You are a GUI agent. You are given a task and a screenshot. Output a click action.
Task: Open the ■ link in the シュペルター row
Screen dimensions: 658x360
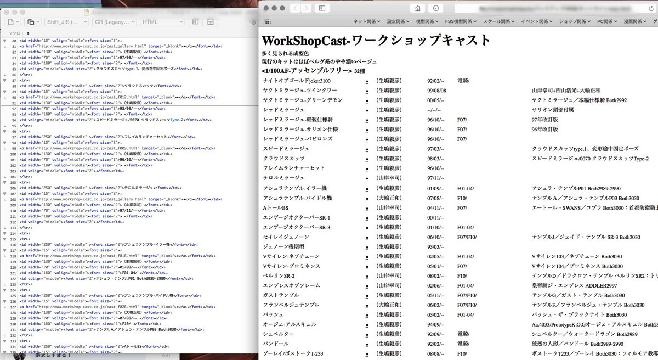click(x=367, y=335)
